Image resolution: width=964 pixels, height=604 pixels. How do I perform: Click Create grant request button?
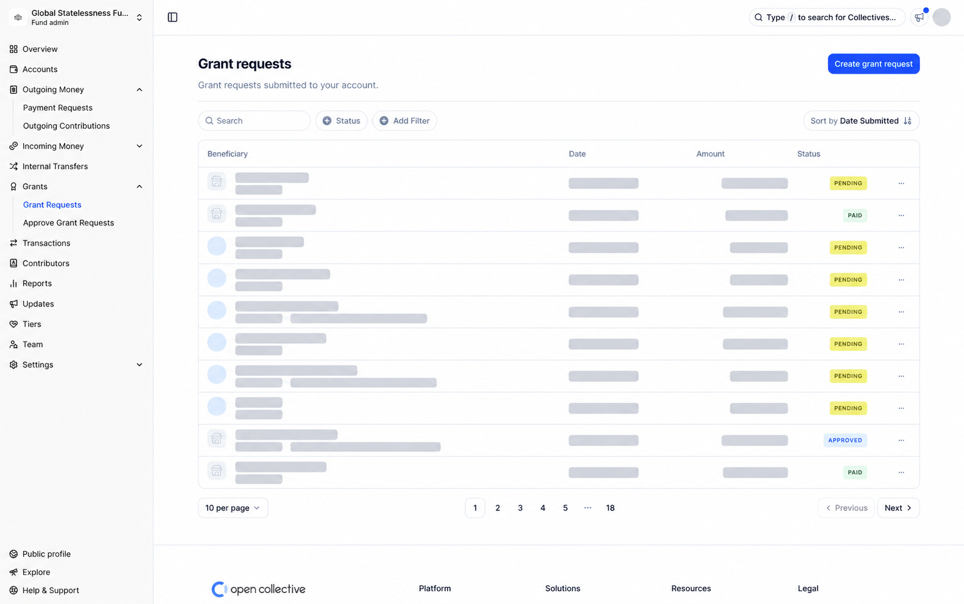(873, 64)
